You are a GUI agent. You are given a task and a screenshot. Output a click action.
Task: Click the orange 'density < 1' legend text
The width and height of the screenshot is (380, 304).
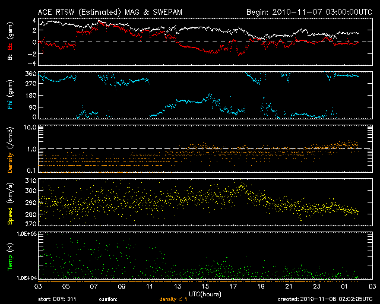point(173,299)
